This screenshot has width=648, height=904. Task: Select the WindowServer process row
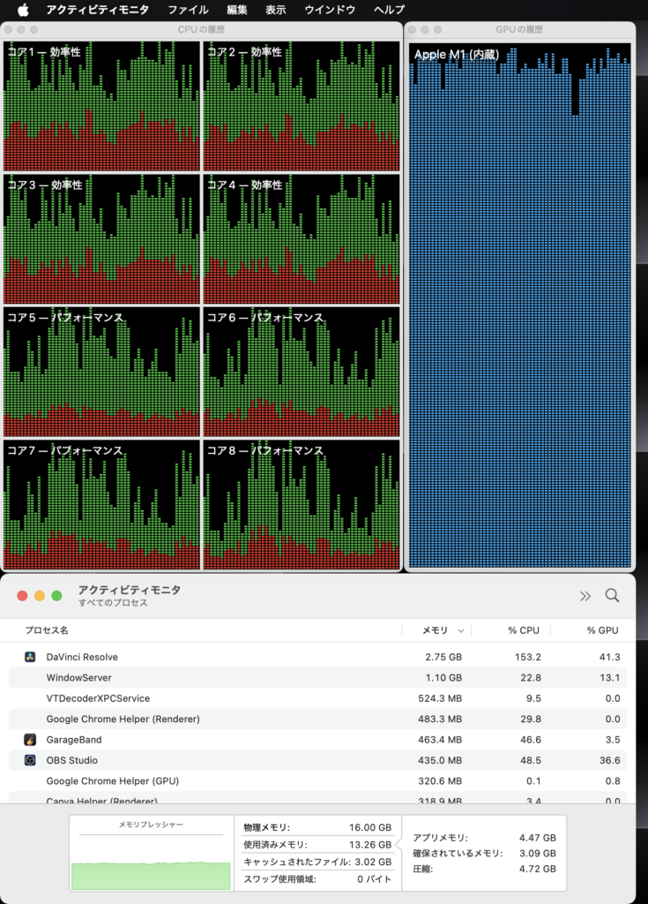(317, 677)
